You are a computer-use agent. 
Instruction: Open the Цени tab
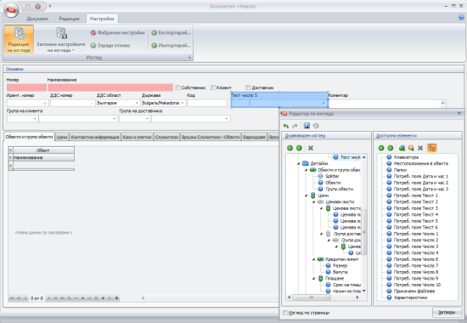pyautogui.click(x=62, y=137)
